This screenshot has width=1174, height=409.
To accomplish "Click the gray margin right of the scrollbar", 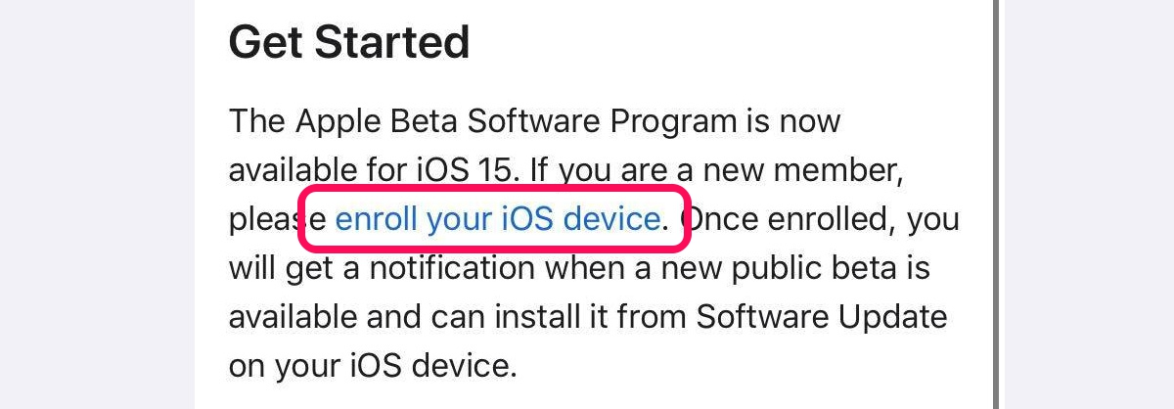I will [x=1089, y=204].
